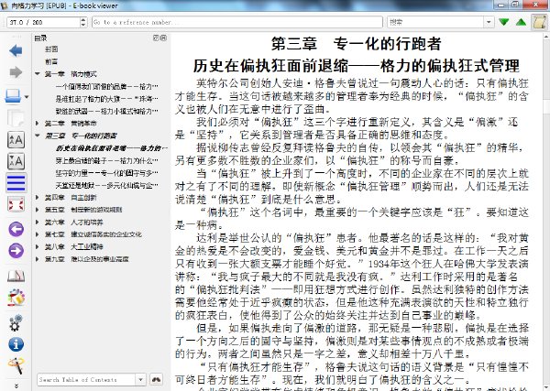
Task: Go to previous page purple arrow
Action: [x=16, y=230]
